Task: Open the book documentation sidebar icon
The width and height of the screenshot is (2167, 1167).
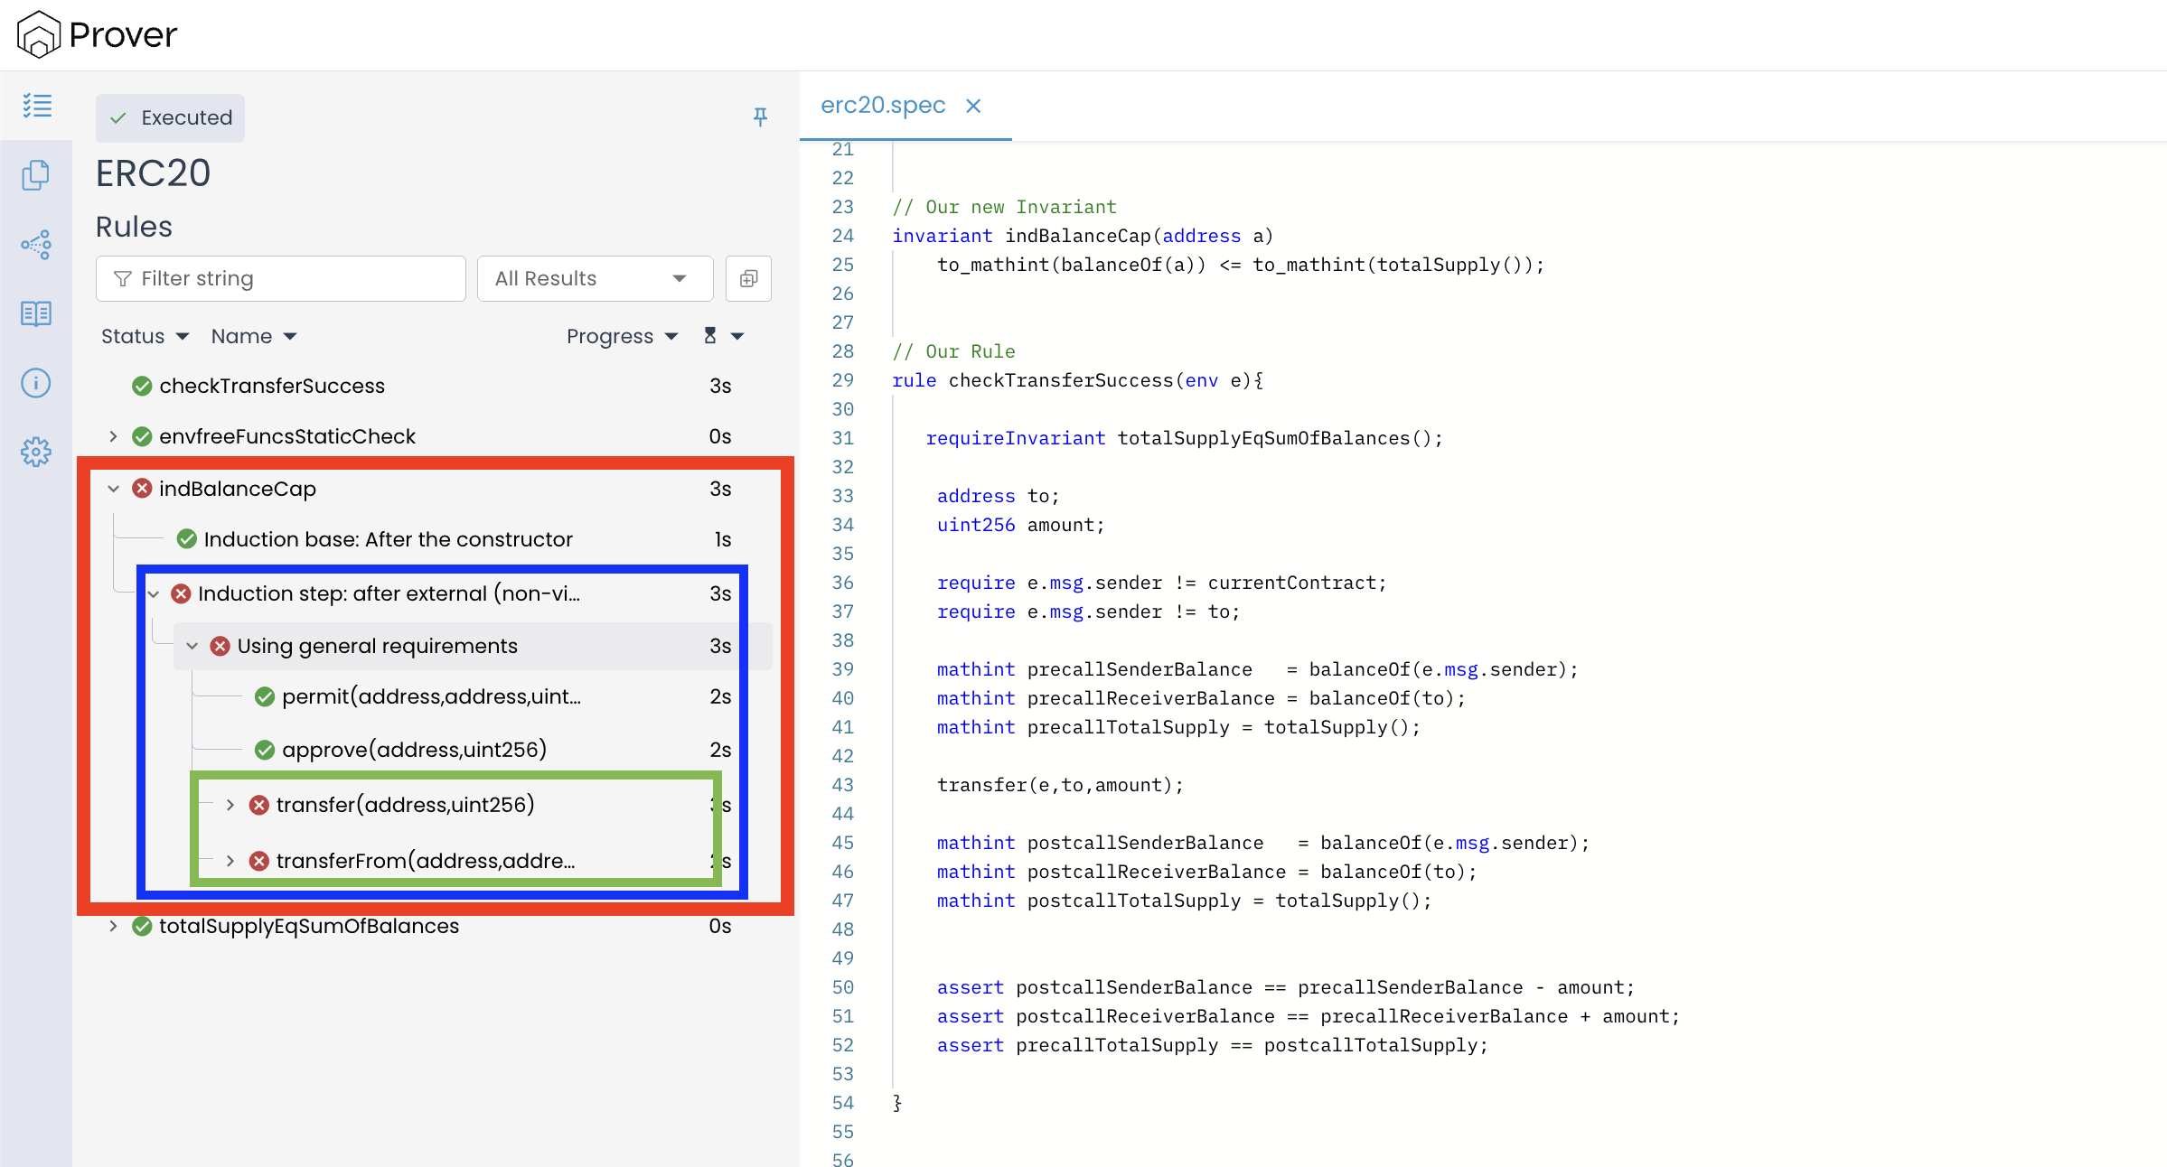Action: pyautogui.click(x=36, y=313)
